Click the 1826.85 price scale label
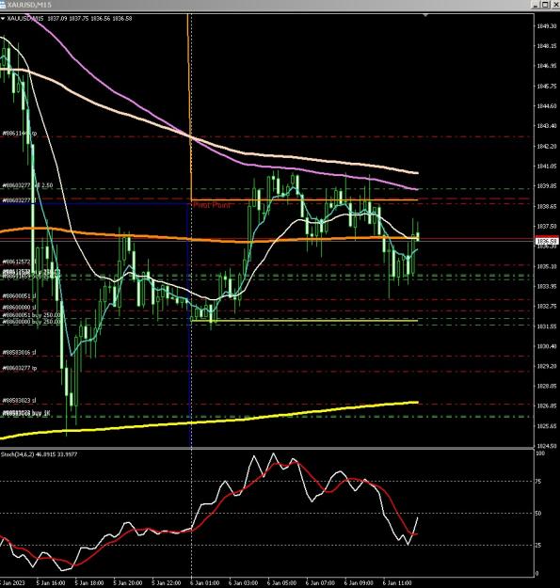This screenshot has height=588, width=560. 547,405
